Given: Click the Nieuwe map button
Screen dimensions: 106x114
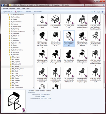Looking at the screenshot, I should pyautogui.click(x=38, y=12).
